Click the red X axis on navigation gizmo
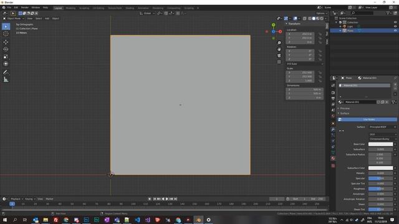 pyautogui.click(x=280, y=32)
